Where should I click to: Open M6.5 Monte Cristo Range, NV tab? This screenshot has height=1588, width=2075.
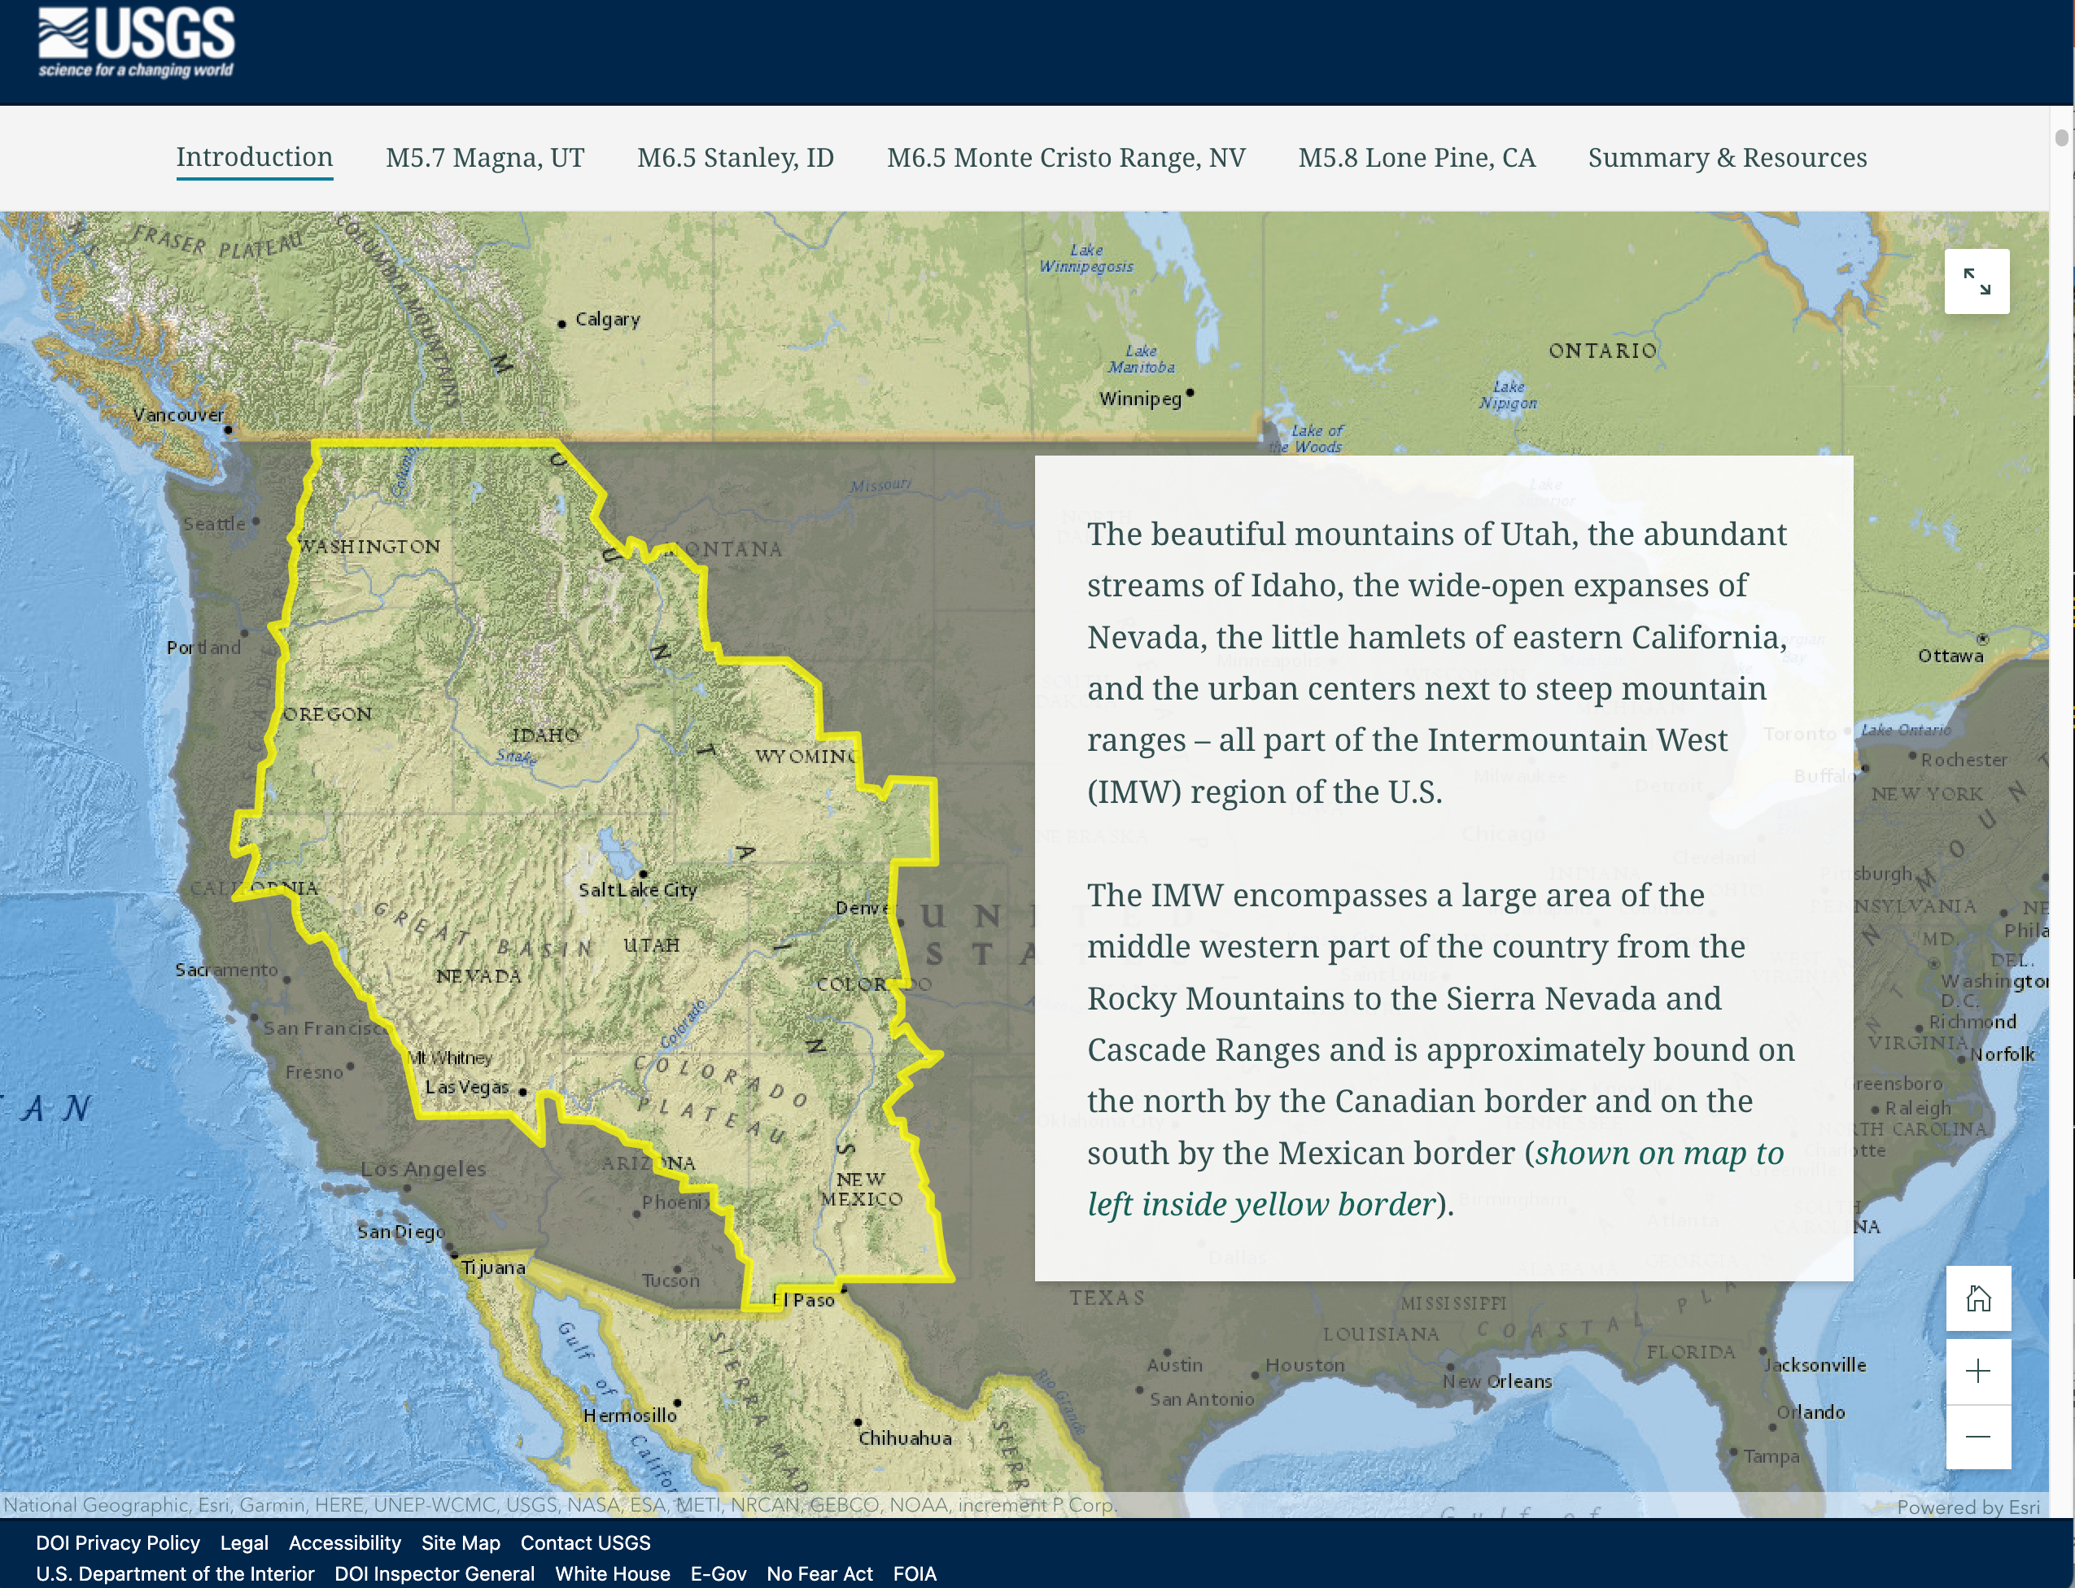click(1066, 158)
